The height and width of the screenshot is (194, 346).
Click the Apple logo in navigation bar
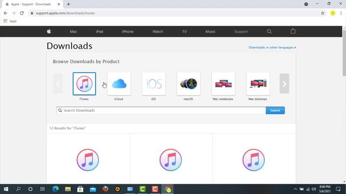point(49,31)
